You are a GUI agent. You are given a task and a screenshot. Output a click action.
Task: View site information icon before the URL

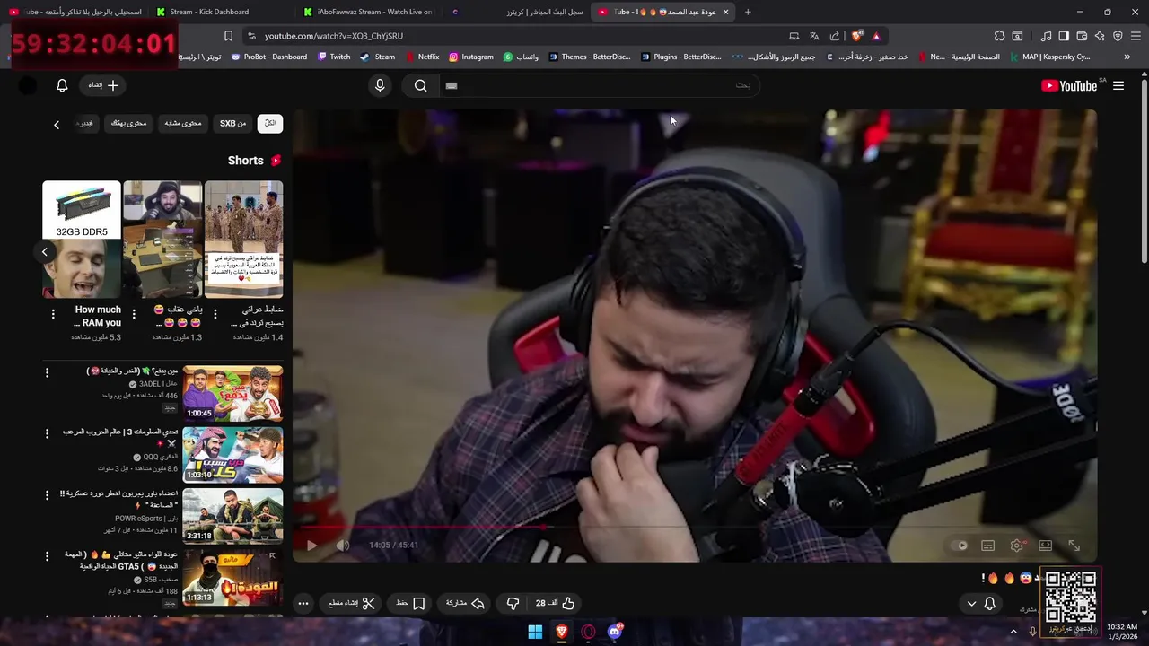pyautogui.click(x=251, y=36)
